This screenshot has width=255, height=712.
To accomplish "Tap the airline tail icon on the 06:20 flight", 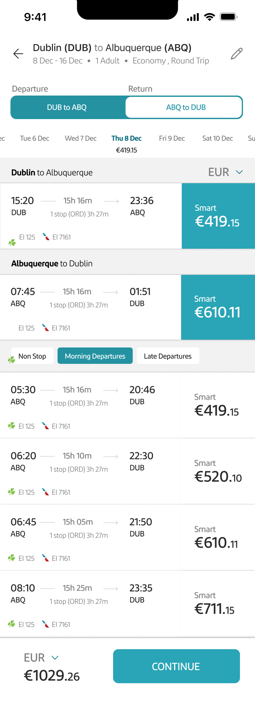I will (45, 491).
